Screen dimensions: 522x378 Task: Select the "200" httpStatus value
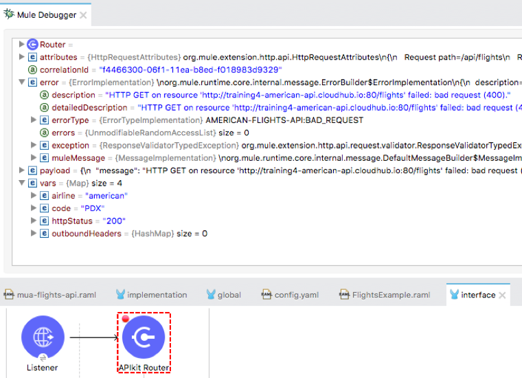[114, 221]
